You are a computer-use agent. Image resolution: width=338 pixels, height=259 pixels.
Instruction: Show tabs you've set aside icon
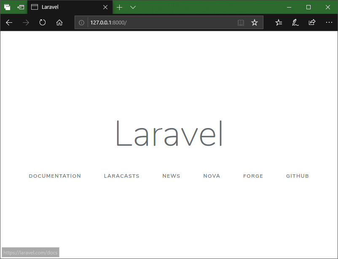point(7,7)
